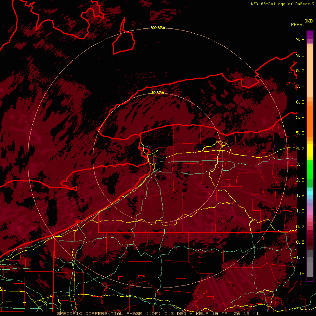Click the 1.8 value on color scale

click(x=300, y=196)
